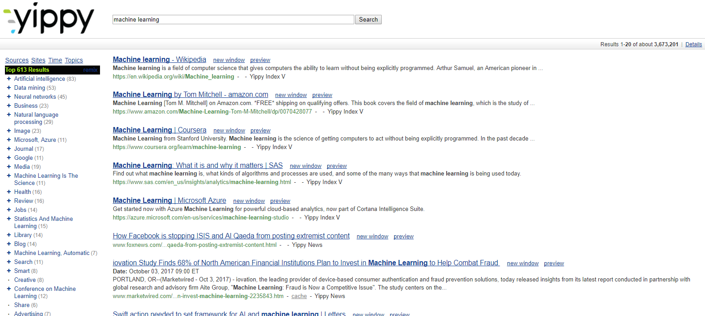
Task: Click the coursera.org machine-learning URL
Action: tap(177, 147)
